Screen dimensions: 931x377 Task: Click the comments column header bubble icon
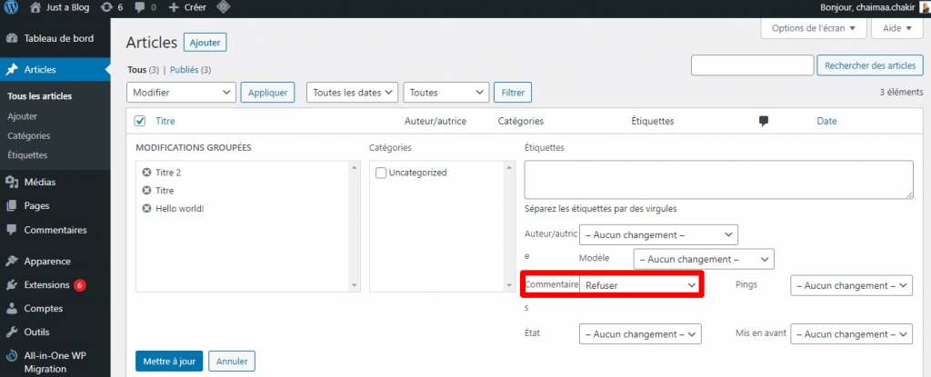(x=764, y=121)
